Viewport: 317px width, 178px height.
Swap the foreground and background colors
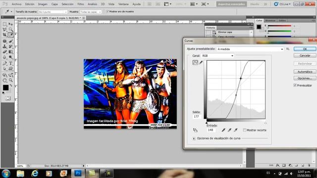[11, 86]
